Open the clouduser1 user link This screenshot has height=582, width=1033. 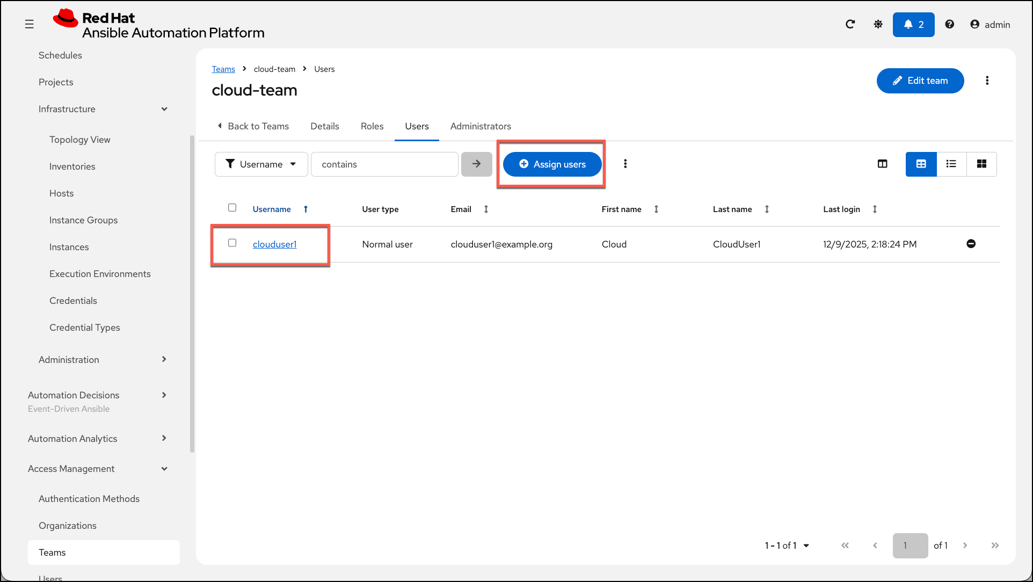coord(274,244)
